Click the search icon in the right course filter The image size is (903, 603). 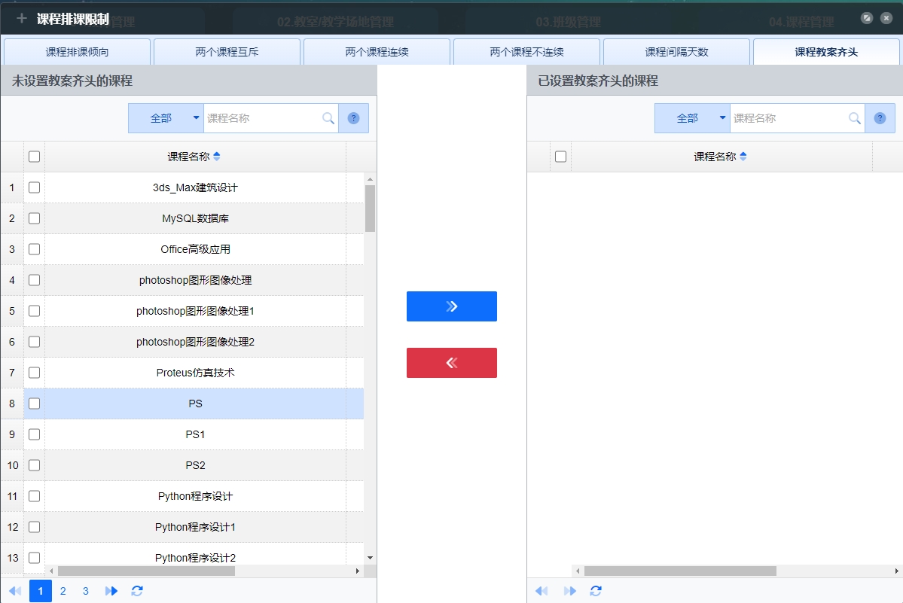[x=855, y=118]
